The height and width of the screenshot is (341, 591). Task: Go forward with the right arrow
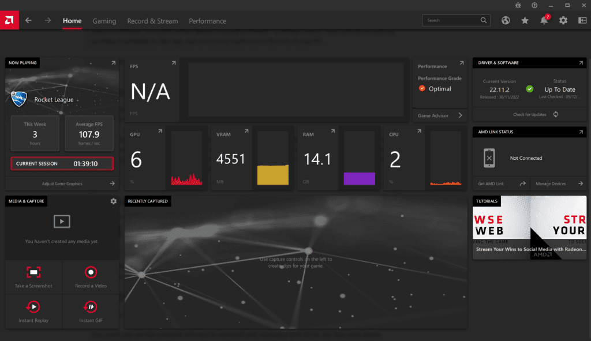coord(47,20)
